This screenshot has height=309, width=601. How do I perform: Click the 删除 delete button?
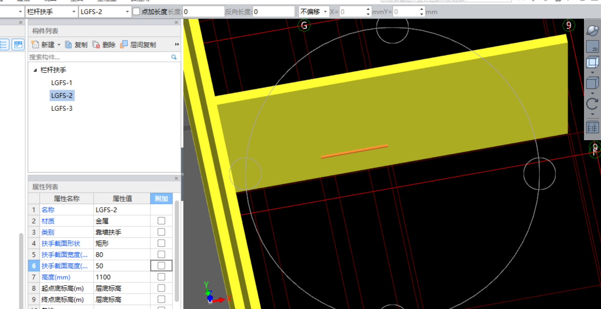104,44
